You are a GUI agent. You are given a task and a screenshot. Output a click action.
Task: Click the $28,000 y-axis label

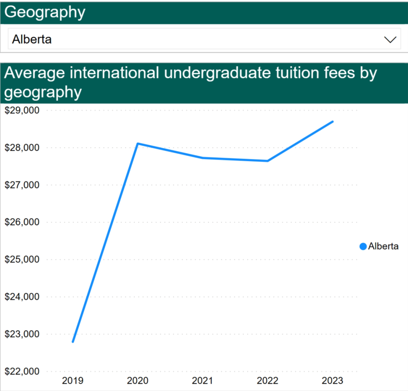click(22, 148)
